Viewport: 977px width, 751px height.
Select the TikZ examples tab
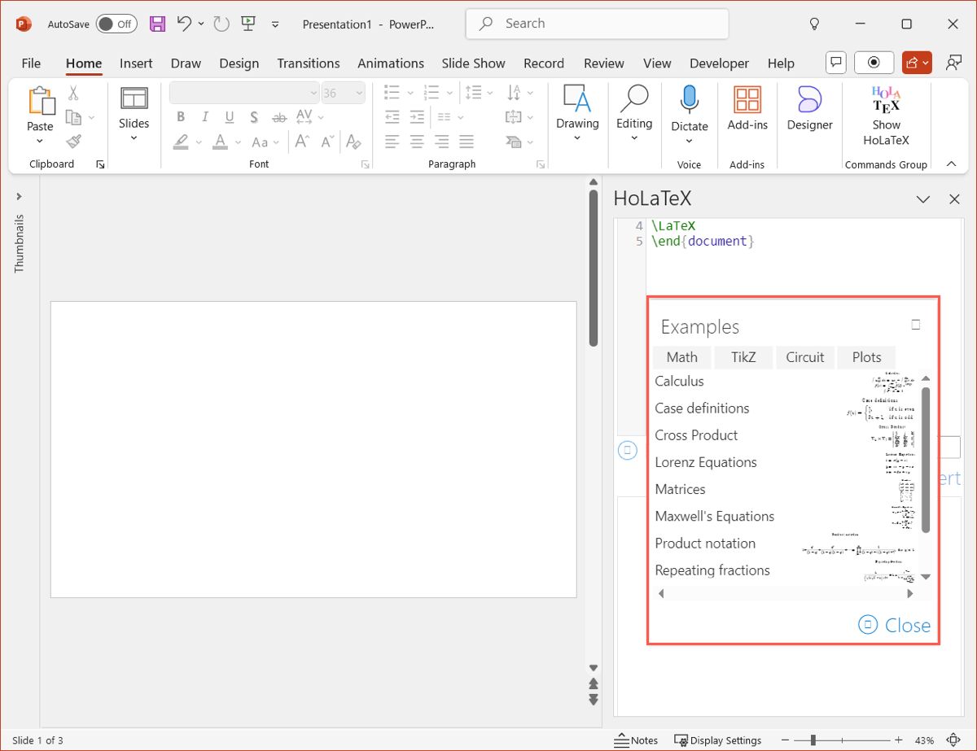click(x=743, y=357)
